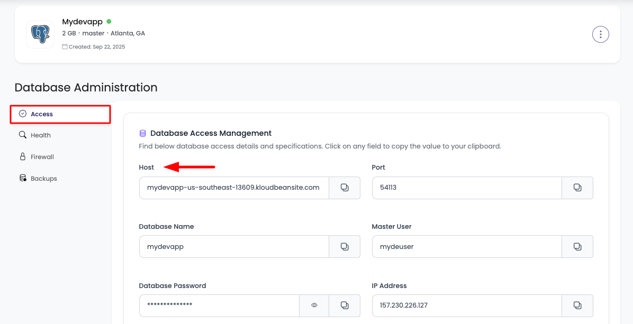Click the lock icon beside Firewall
Screen dimensions: 633x324
pos(23,156)
